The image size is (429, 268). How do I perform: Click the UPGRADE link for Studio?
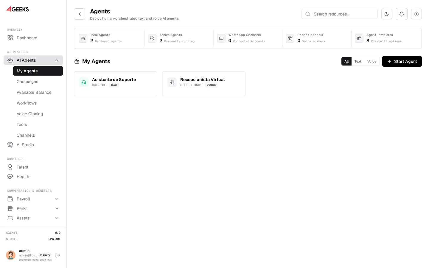coord(55,239)
